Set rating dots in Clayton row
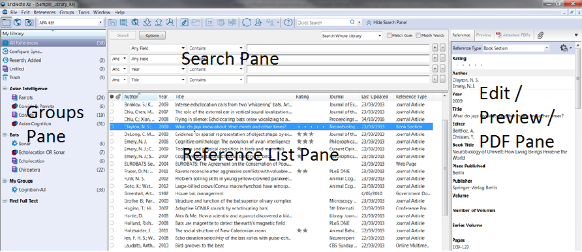This screenshot has width=582, height=252. [311, 127]
